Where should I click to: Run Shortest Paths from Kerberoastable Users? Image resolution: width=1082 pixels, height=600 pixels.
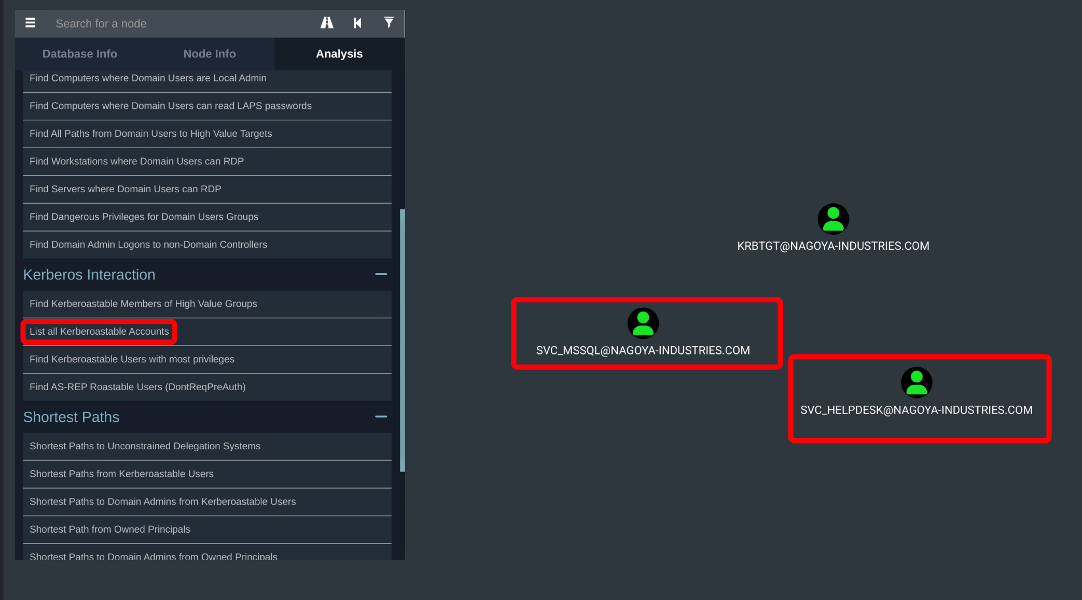(x=121, y=474)
